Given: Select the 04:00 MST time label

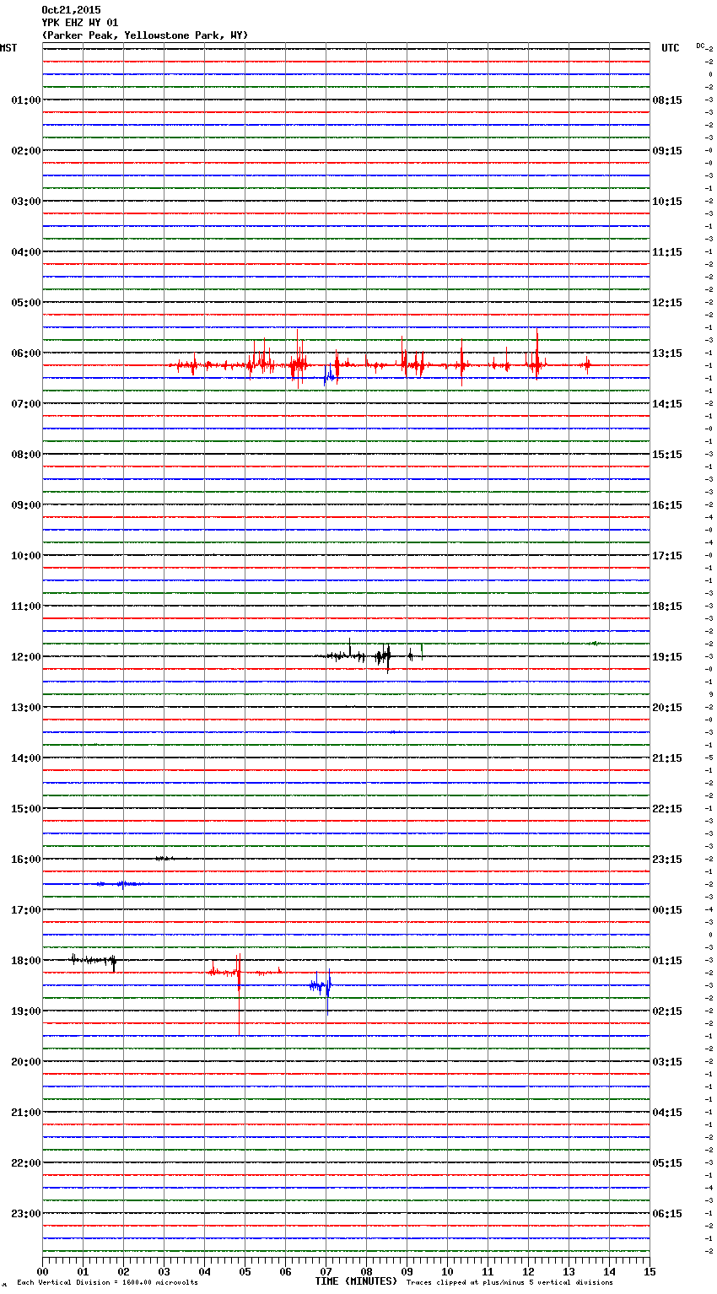Looking at the screenshot, I should coord(26,252).
